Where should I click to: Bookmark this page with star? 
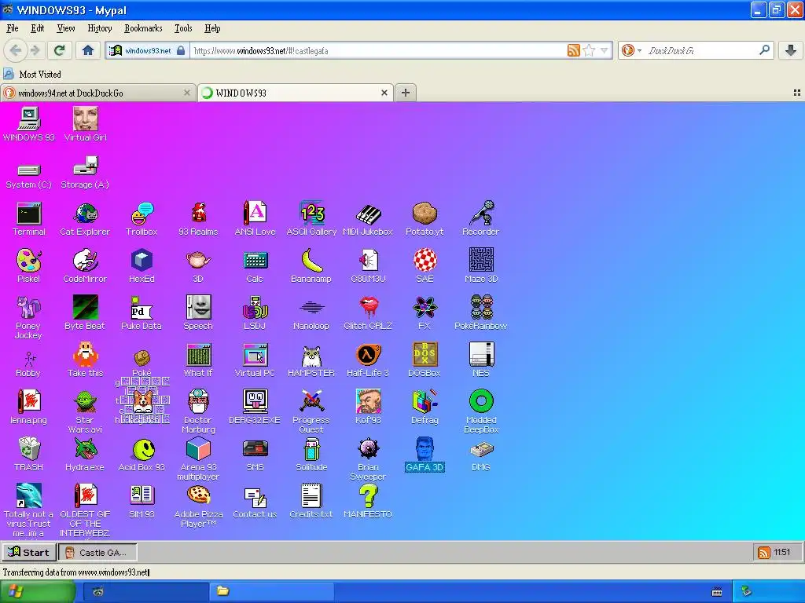coord(589,50)
